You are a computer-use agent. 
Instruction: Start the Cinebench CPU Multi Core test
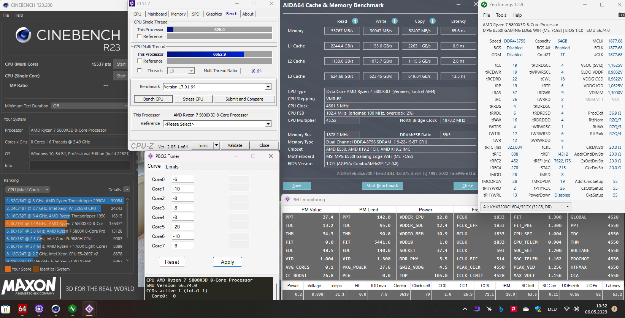tap(121, 64)
